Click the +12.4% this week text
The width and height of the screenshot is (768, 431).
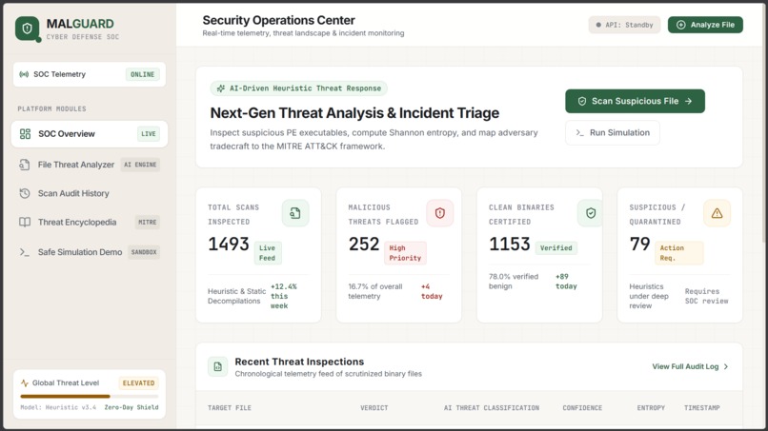tap(284, 296)
